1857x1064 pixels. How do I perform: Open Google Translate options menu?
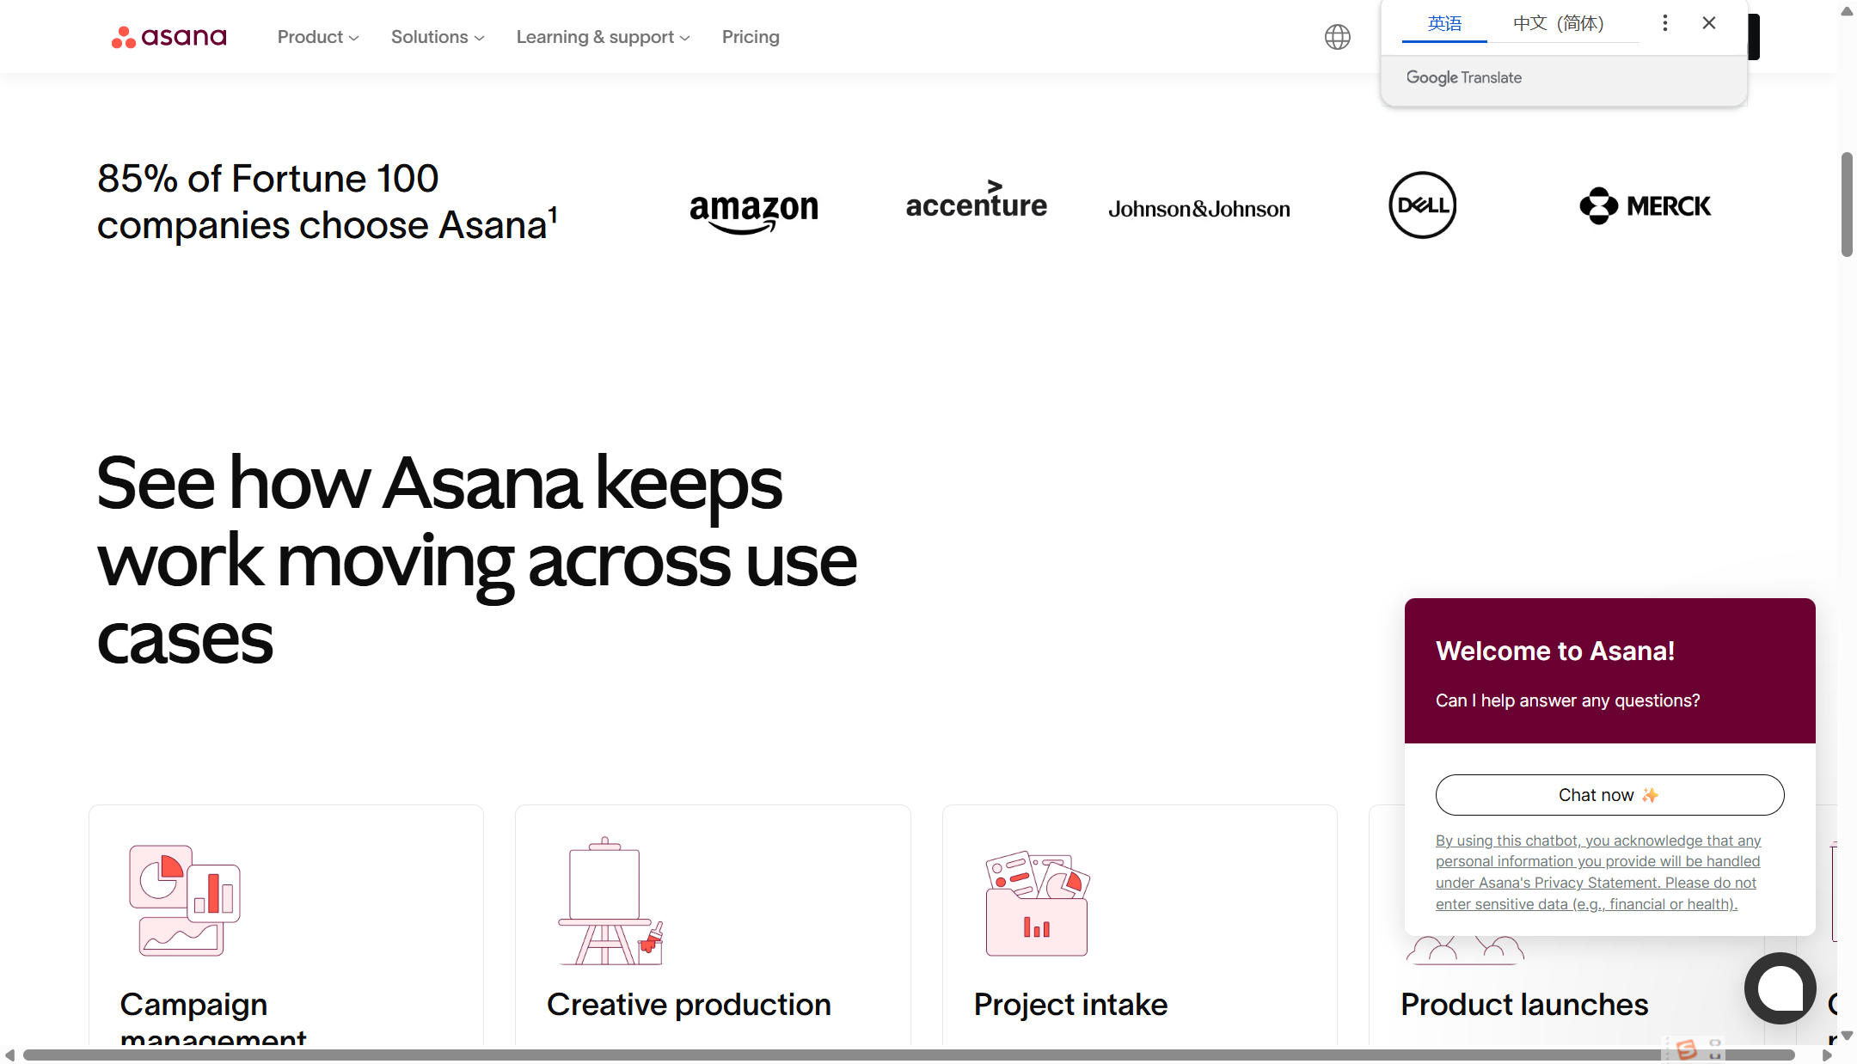(1664, 23)
